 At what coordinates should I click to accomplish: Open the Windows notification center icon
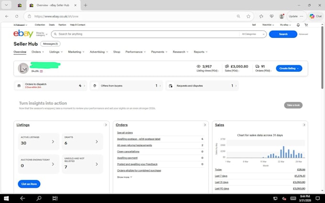[317, 198]
